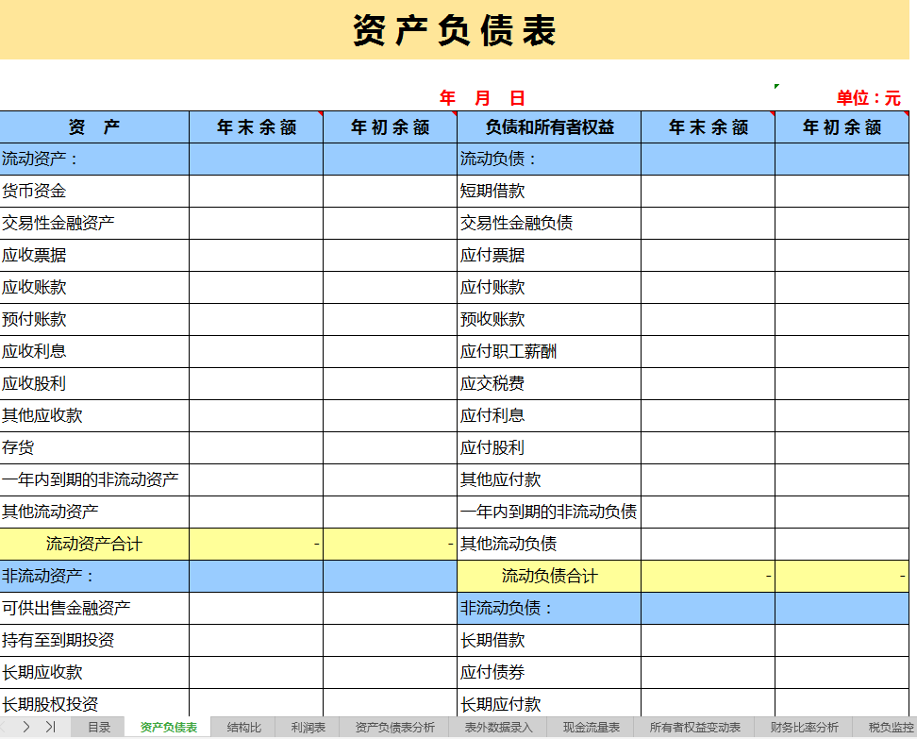
Task: Select the 流动资产合计 cell
Action: coord(94,545)
